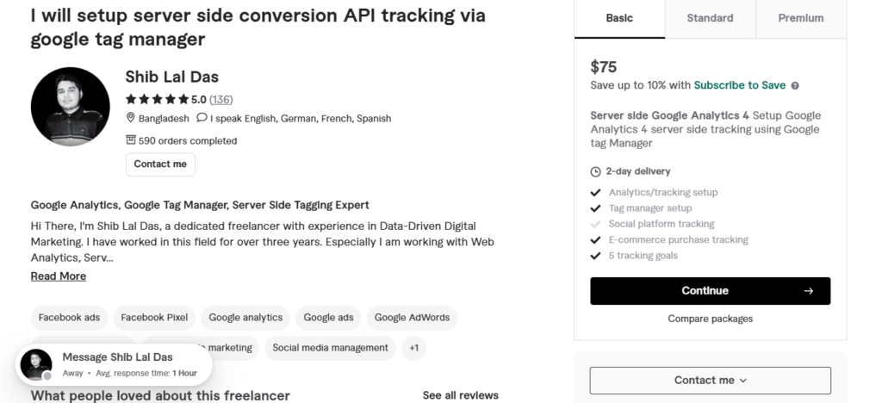Open the Subscribe to Save link
Image resolution: width=882 pixels, height=403 pixels.
(740, 85)
